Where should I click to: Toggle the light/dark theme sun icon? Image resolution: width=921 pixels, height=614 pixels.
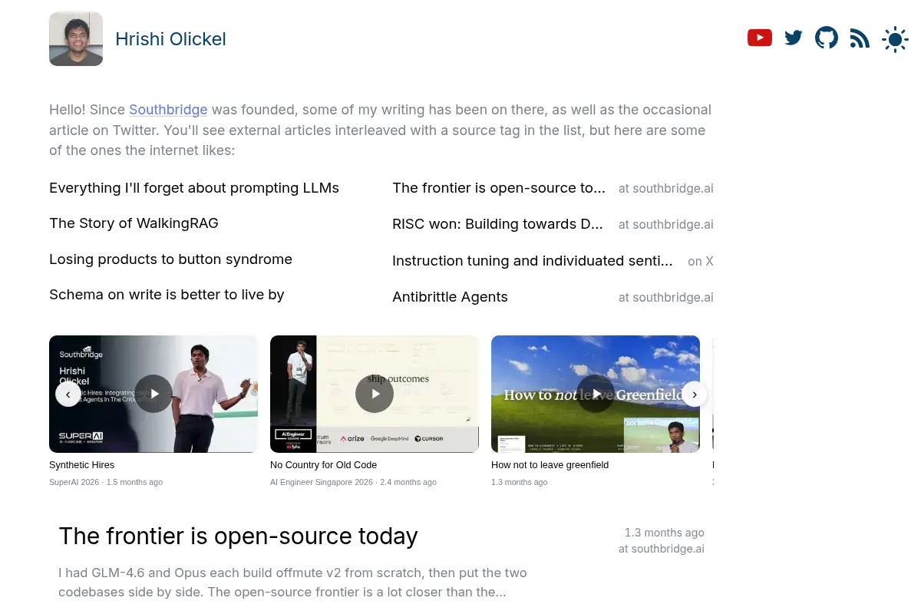895,39
